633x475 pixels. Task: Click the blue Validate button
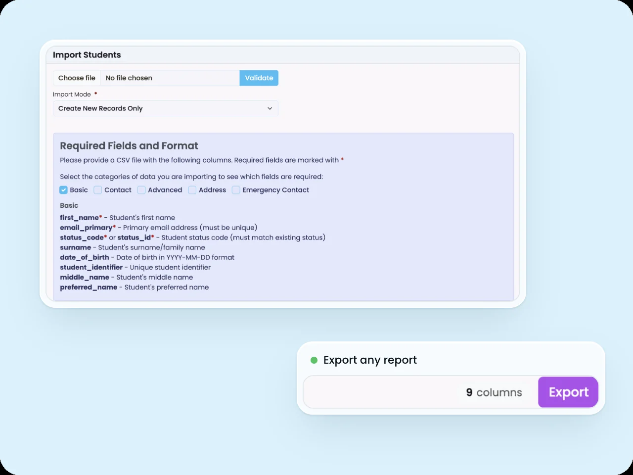click(x=259, y=78)
